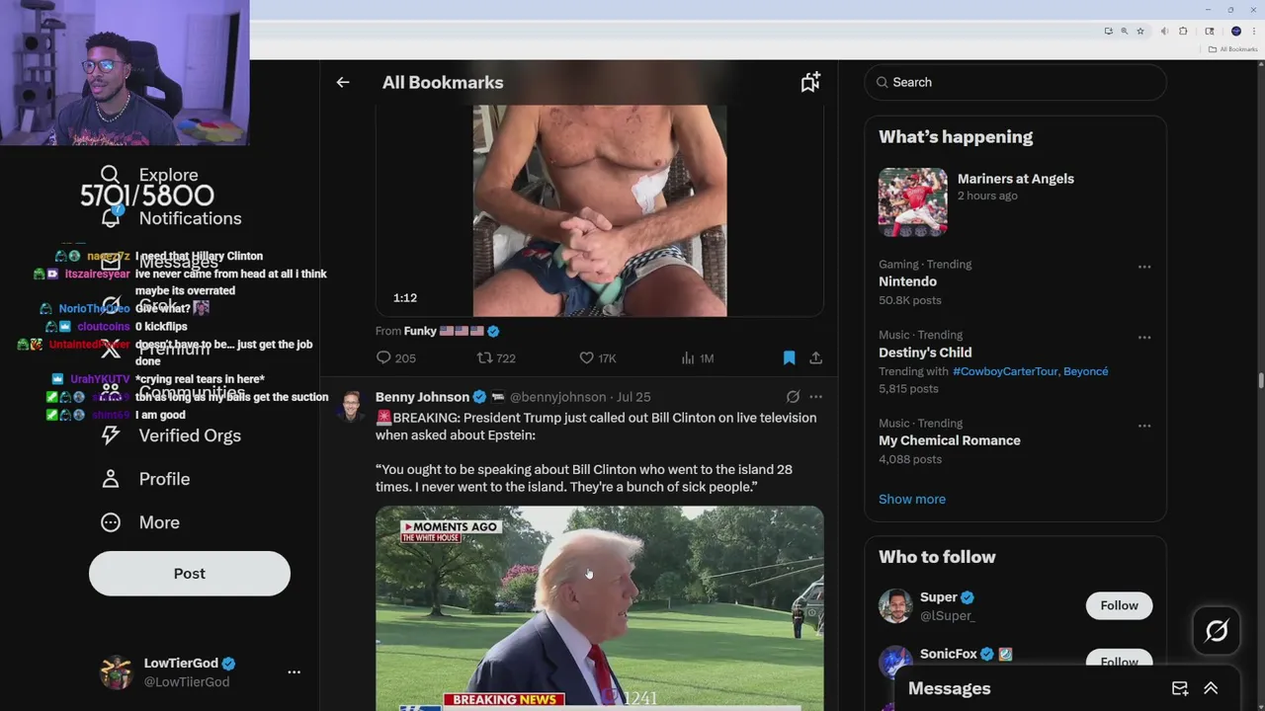Follow the Super account

click(x=1119, y=605)
